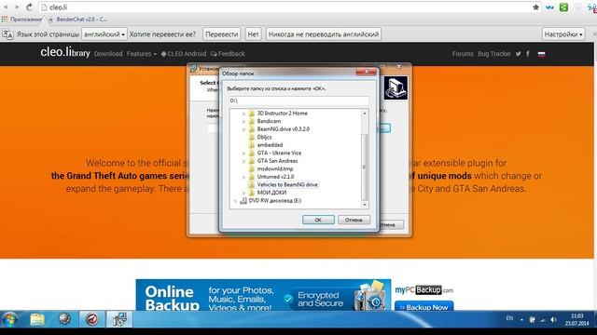Screen dimensions: 597x335
Task: Click the cleo.library site logo
Action: [x=65, y=53]
